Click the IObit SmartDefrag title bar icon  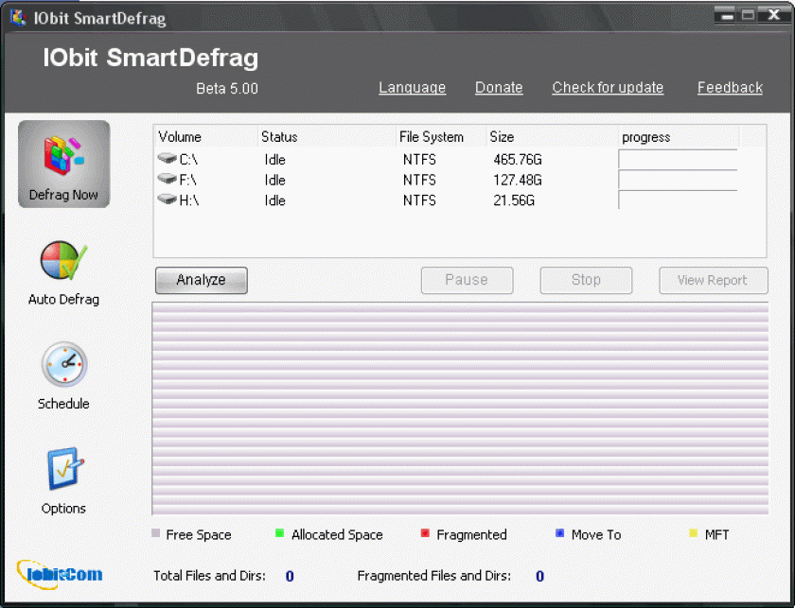point(18,18)
